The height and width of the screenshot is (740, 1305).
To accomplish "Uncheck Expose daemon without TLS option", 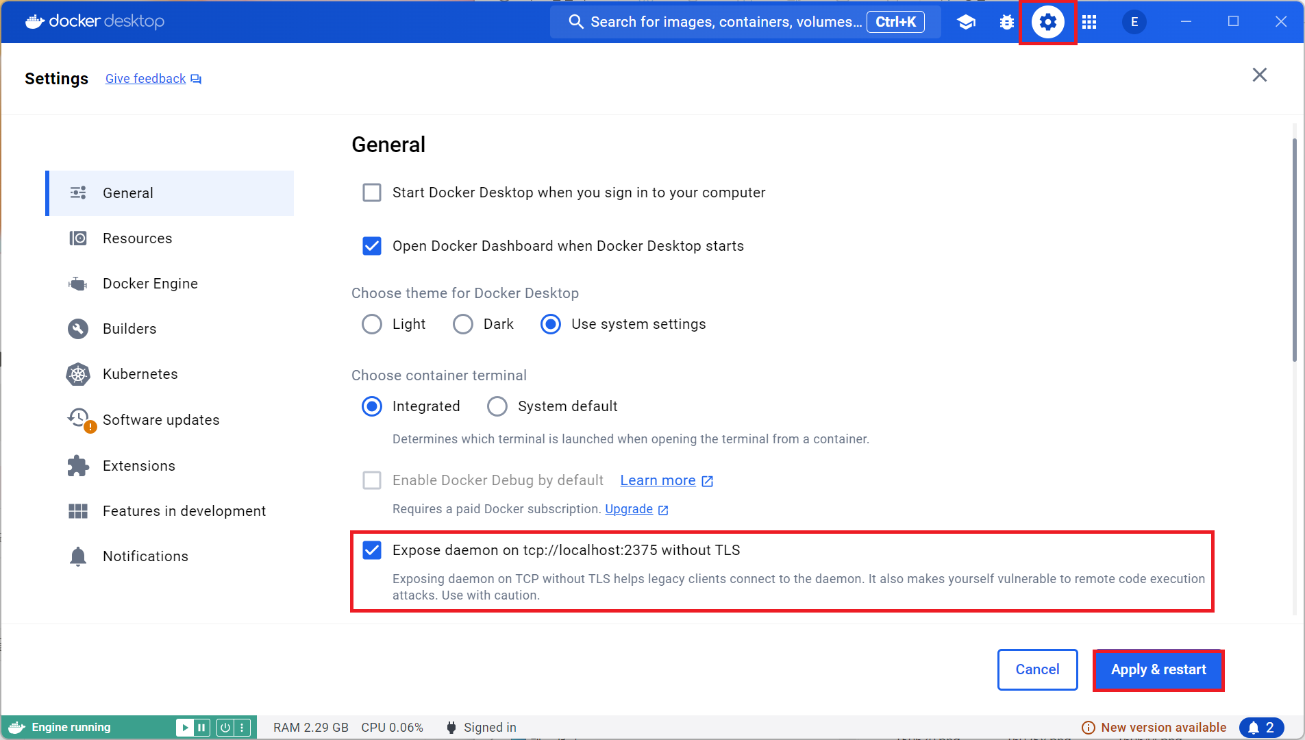I will pyautogui.click(x=372, y=550).
